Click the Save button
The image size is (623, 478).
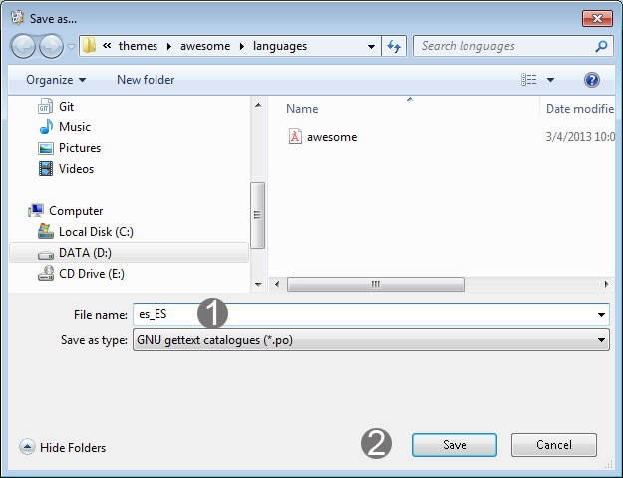click(454, 445)
